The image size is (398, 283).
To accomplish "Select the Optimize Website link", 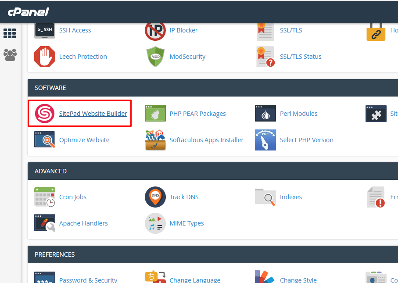I will click(84, 140).
